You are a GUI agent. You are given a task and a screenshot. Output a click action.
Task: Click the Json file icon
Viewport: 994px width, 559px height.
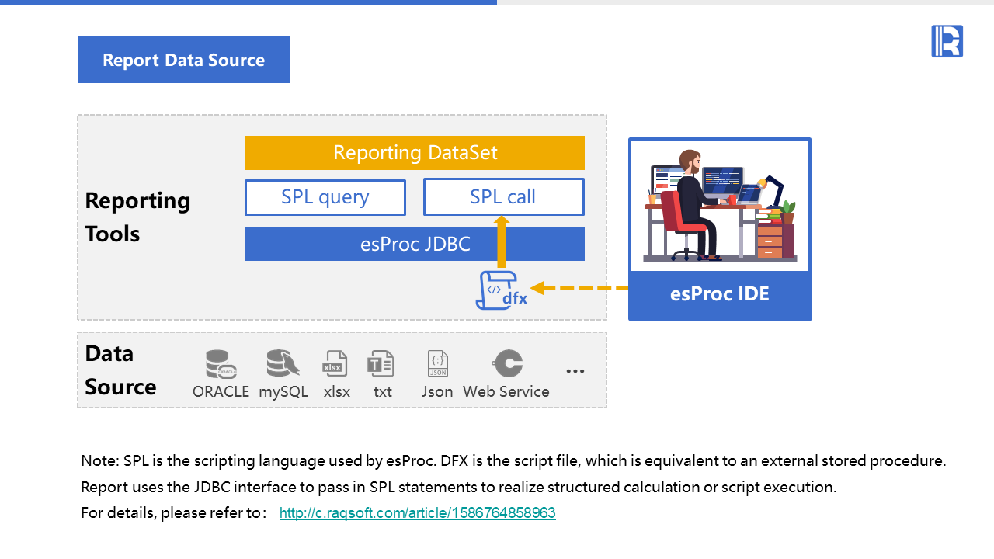click(x=438, y=363)
